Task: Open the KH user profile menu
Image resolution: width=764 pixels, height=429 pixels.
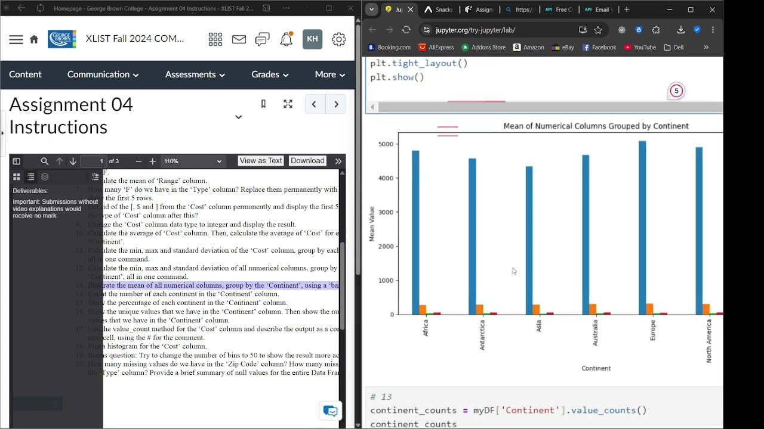Action: (x=312, y=39)
